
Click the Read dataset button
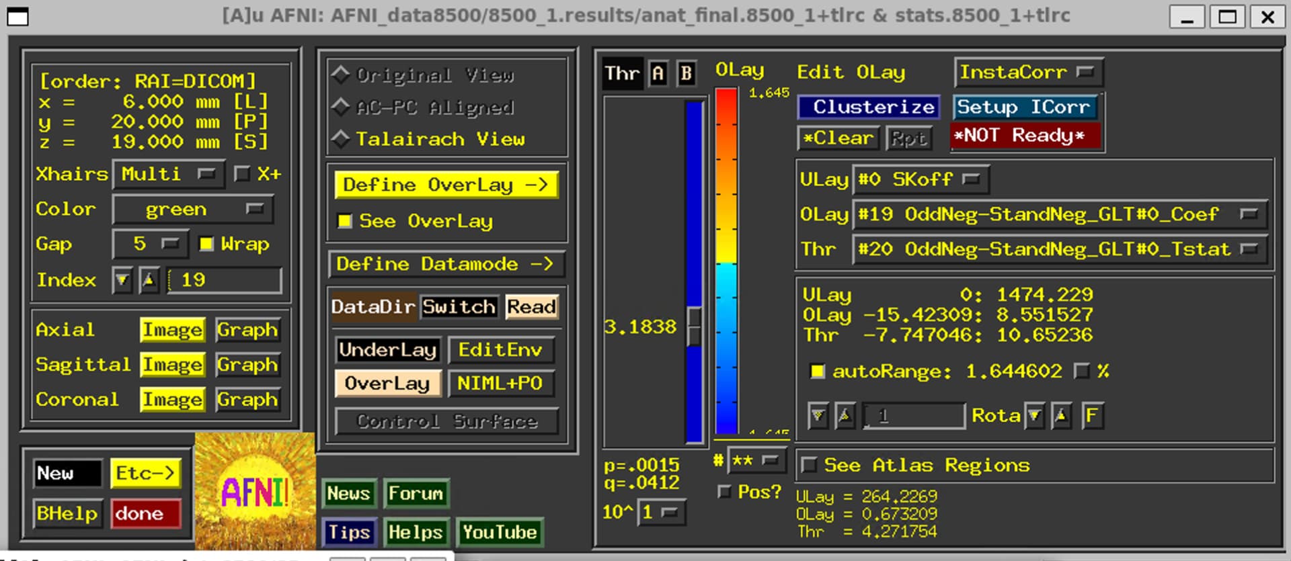531,307
